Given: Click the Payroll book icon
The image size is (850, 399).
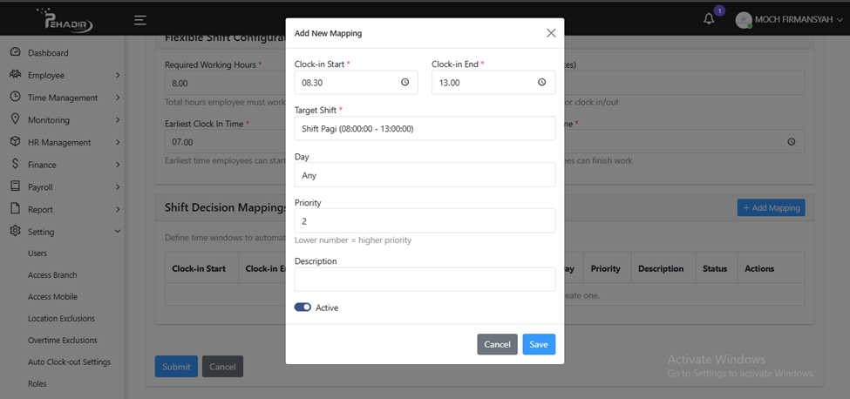Looking at the screenshot, I should (15, 186).
